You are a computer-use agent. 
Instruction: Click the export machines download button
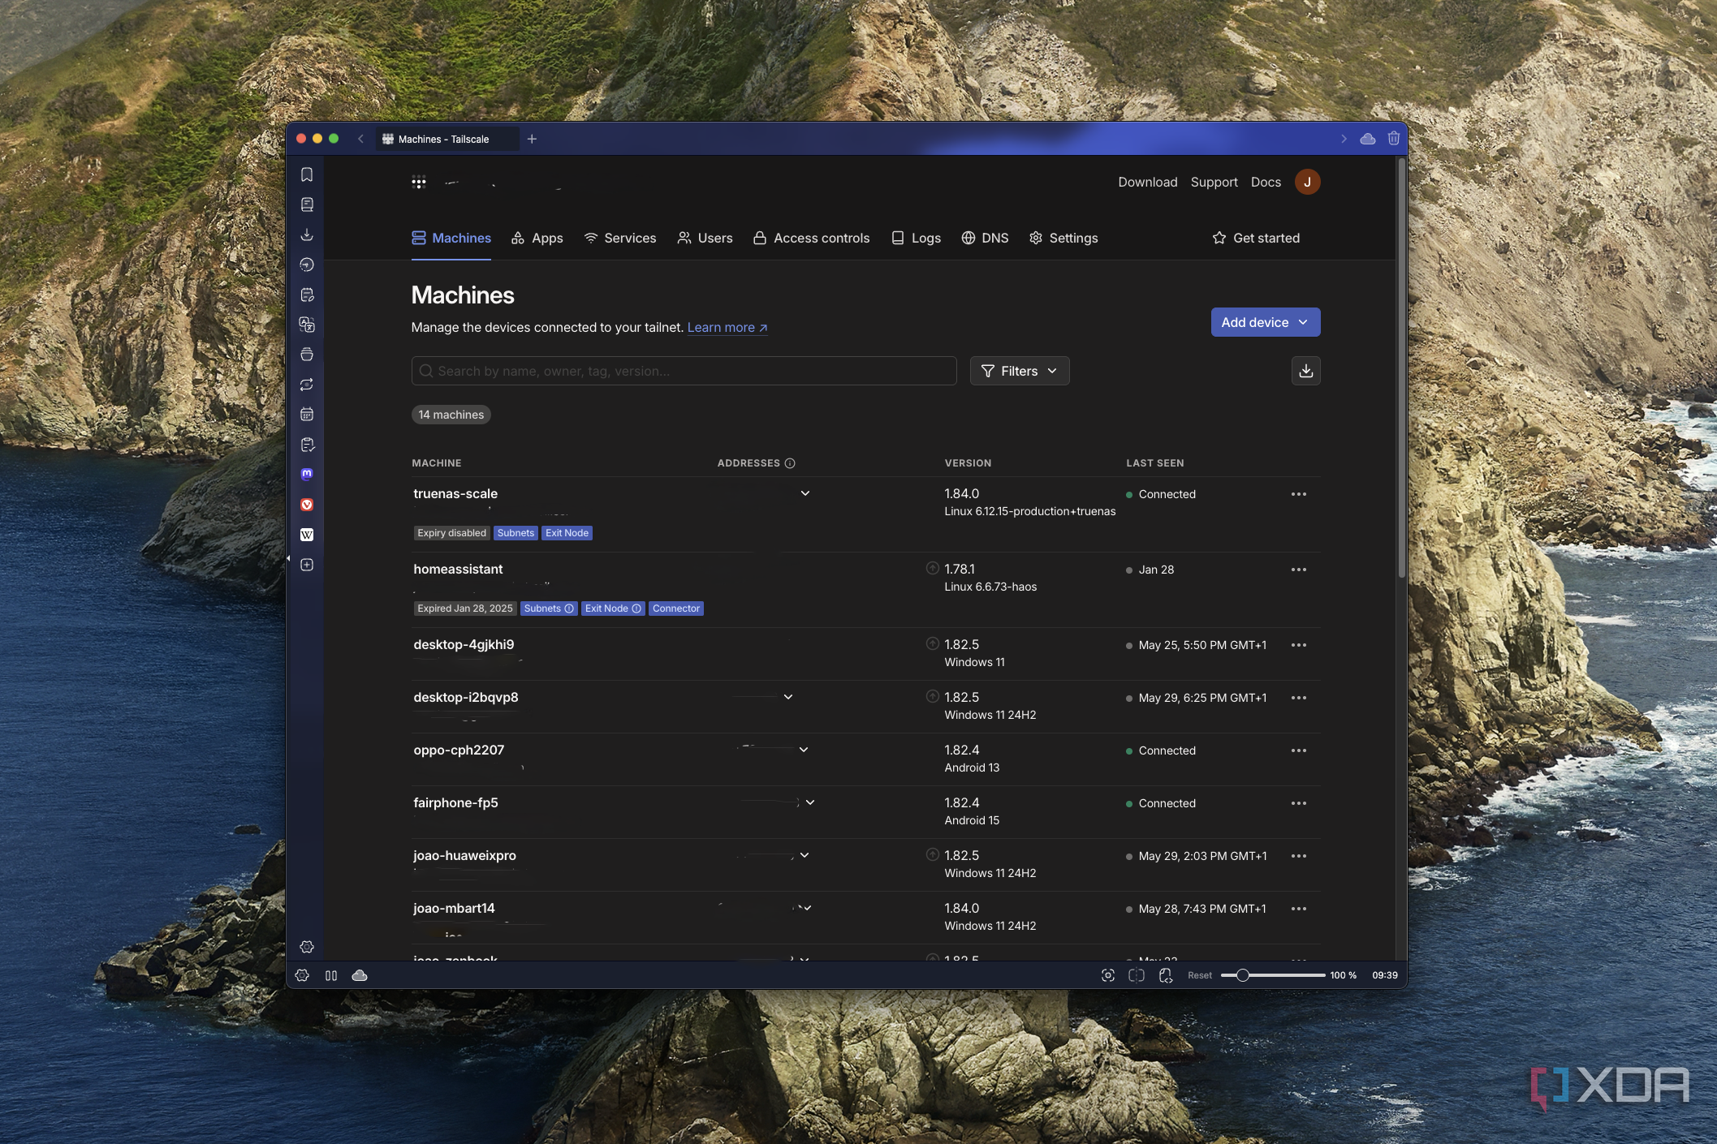coord(1306,371)
